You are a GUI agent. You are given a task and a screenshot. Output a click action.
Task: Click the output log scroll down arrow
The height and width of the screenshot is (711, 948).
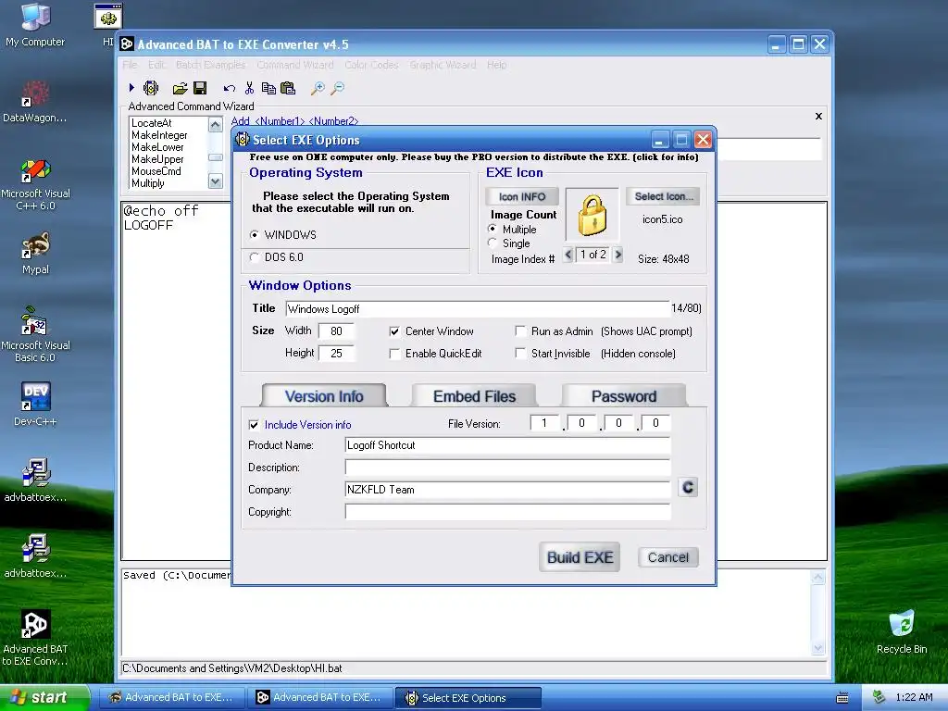pos(818,648)
